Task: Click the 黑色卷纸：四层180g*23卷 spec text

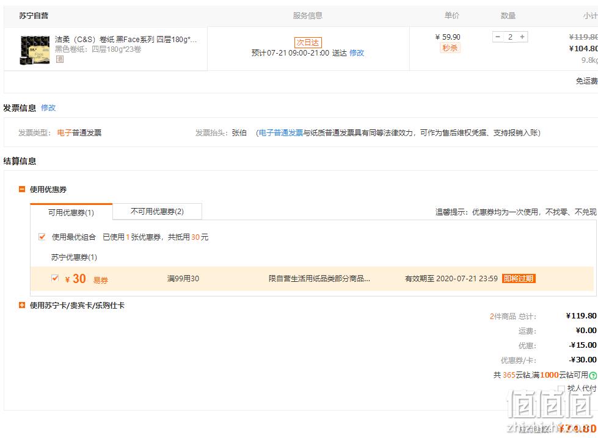Action: click(98, 49)
